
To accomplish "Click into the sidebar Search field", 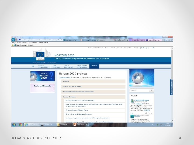I will click(140, 90).
